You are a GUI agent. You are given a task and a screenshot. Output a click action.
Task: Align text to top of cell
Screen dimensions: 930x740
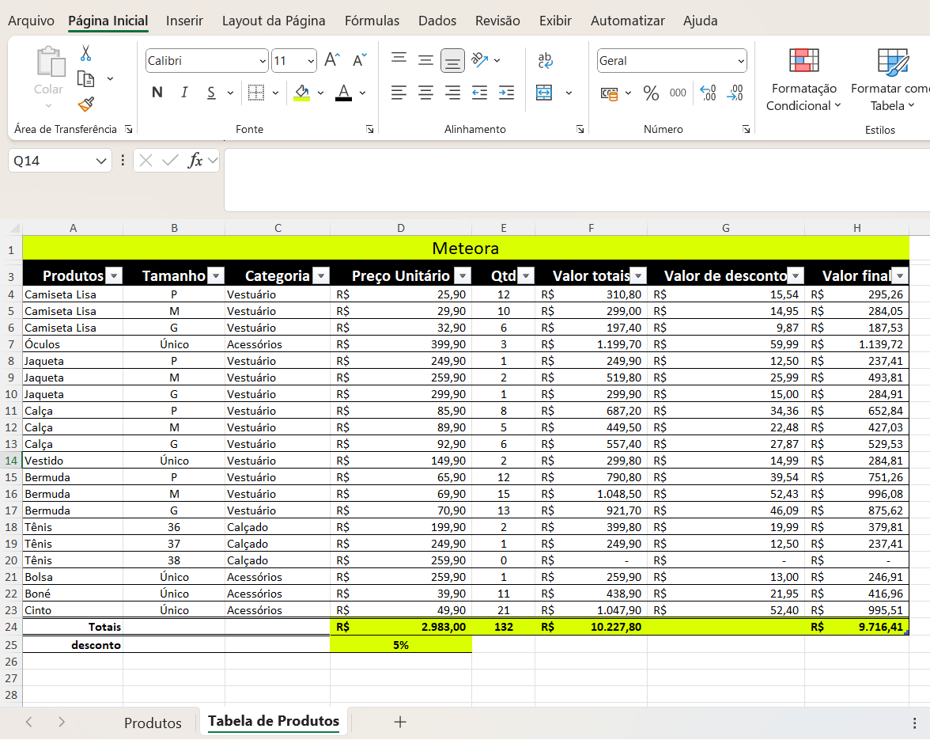click(x=399, y=59)
